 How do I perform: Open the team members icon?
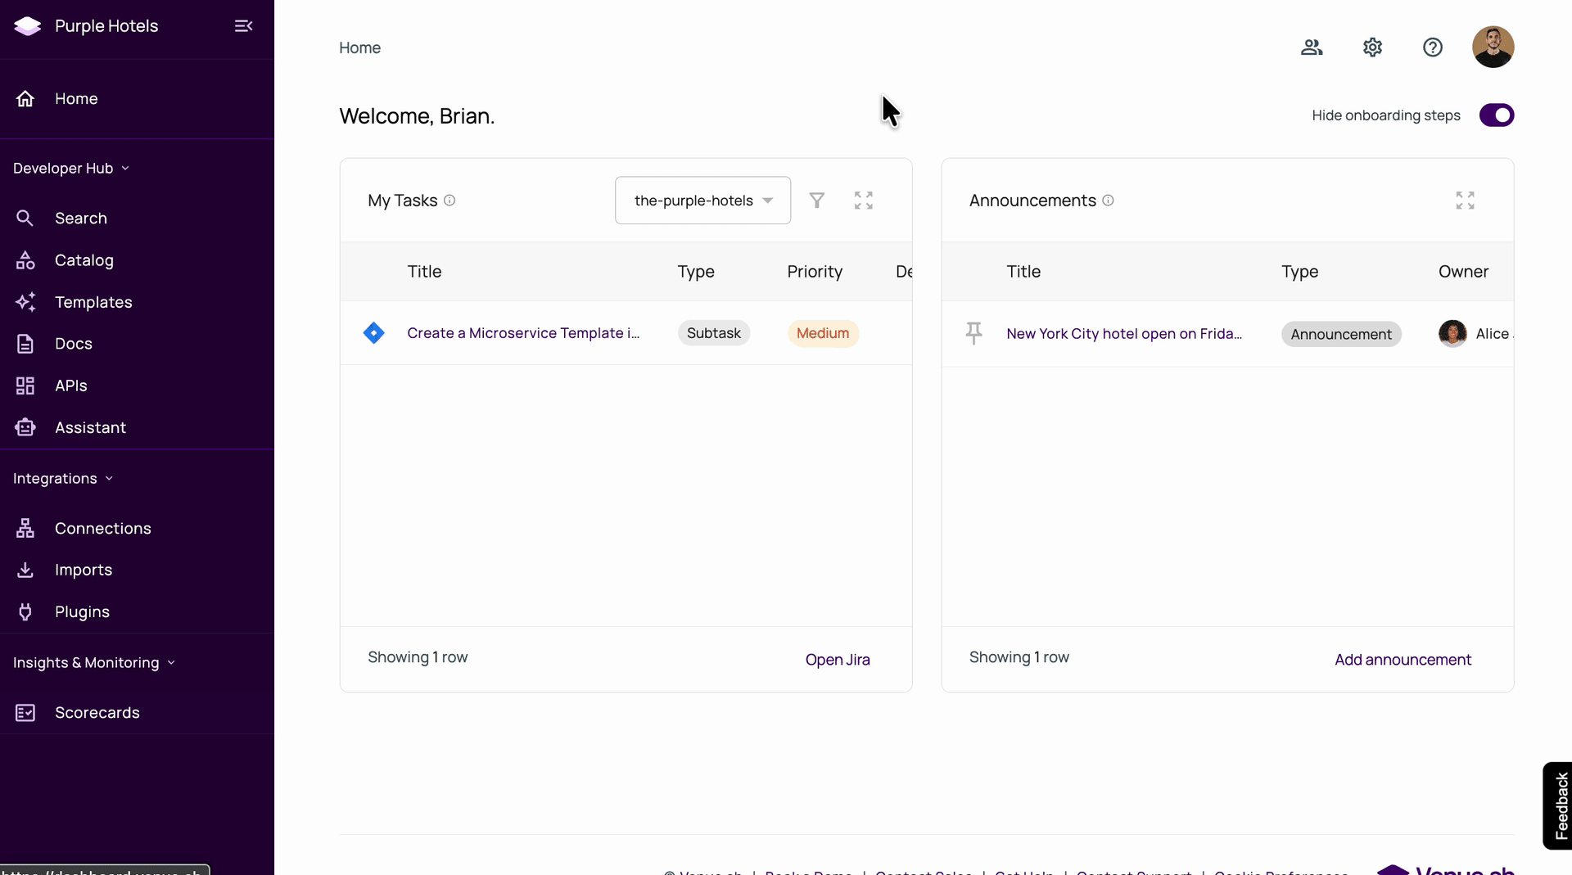click(x=1312, y=47)
